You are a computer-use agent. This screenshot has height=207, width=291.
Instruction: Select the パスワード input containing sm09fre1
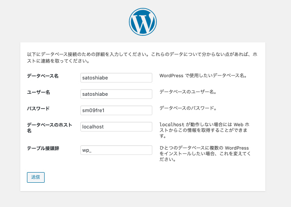(117, 110)
